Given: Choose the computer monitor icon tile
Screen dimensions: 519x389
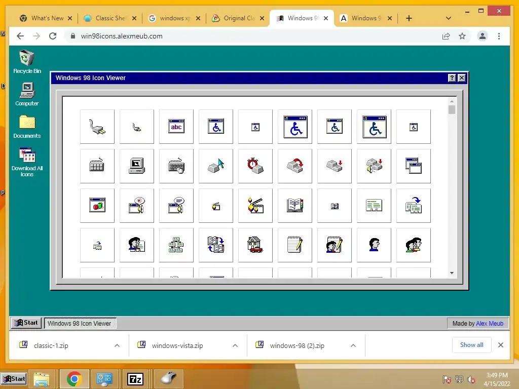Looking at the screenshot, I should click(137, 166).
